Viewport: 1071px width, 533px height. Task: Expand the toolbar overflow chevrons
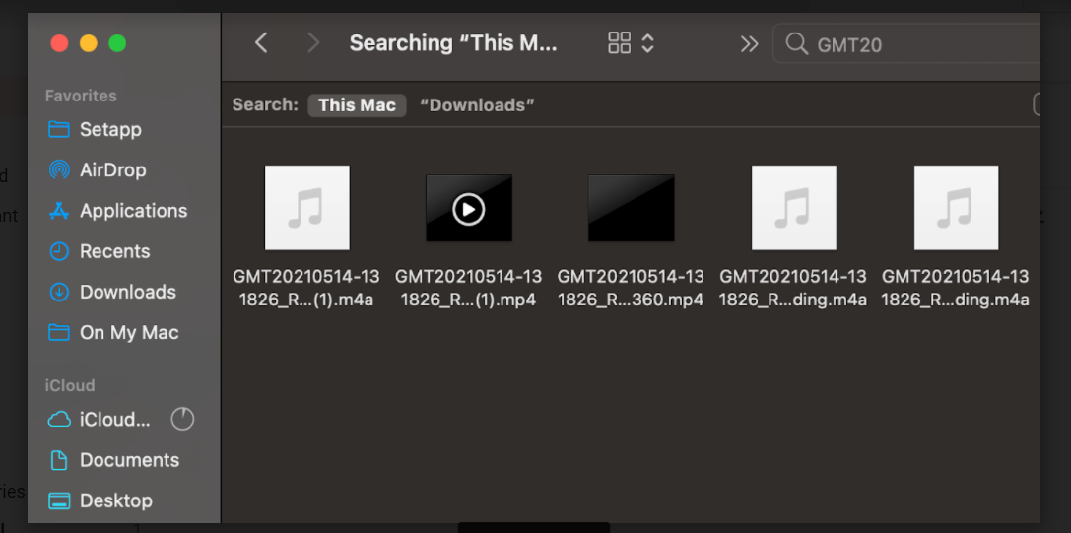[750, 43]
